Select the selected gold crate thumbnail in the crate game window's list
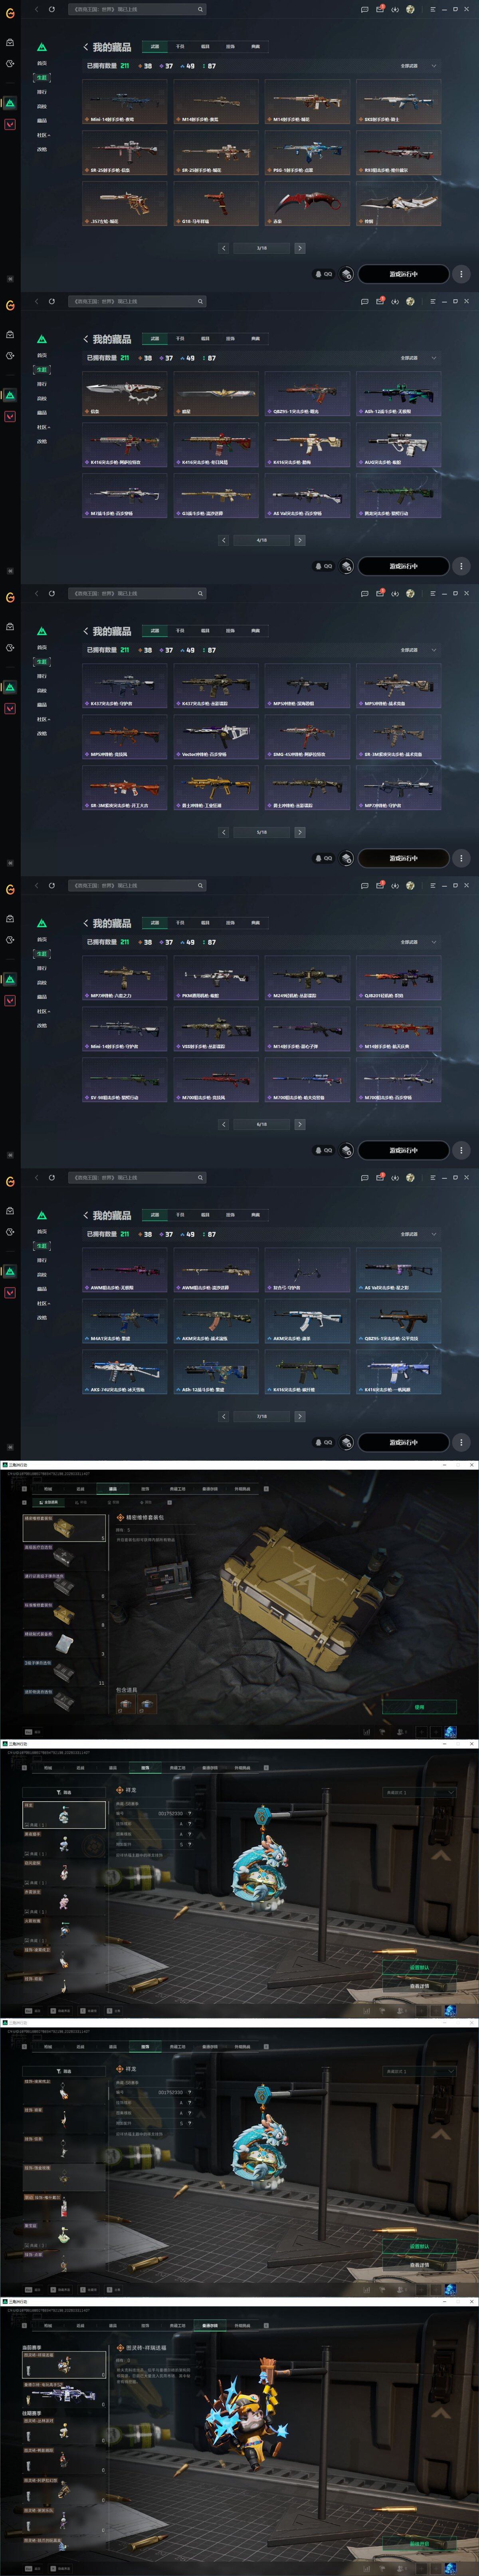Screen dimensions: 479x2576 click(x=64, y=1527)
